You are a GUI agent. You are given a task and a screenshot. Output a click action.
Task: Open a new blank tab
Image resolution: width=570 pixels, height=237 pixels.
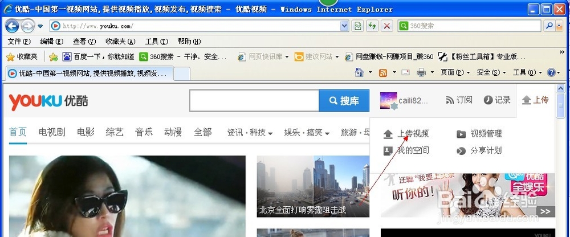[182, 74]
